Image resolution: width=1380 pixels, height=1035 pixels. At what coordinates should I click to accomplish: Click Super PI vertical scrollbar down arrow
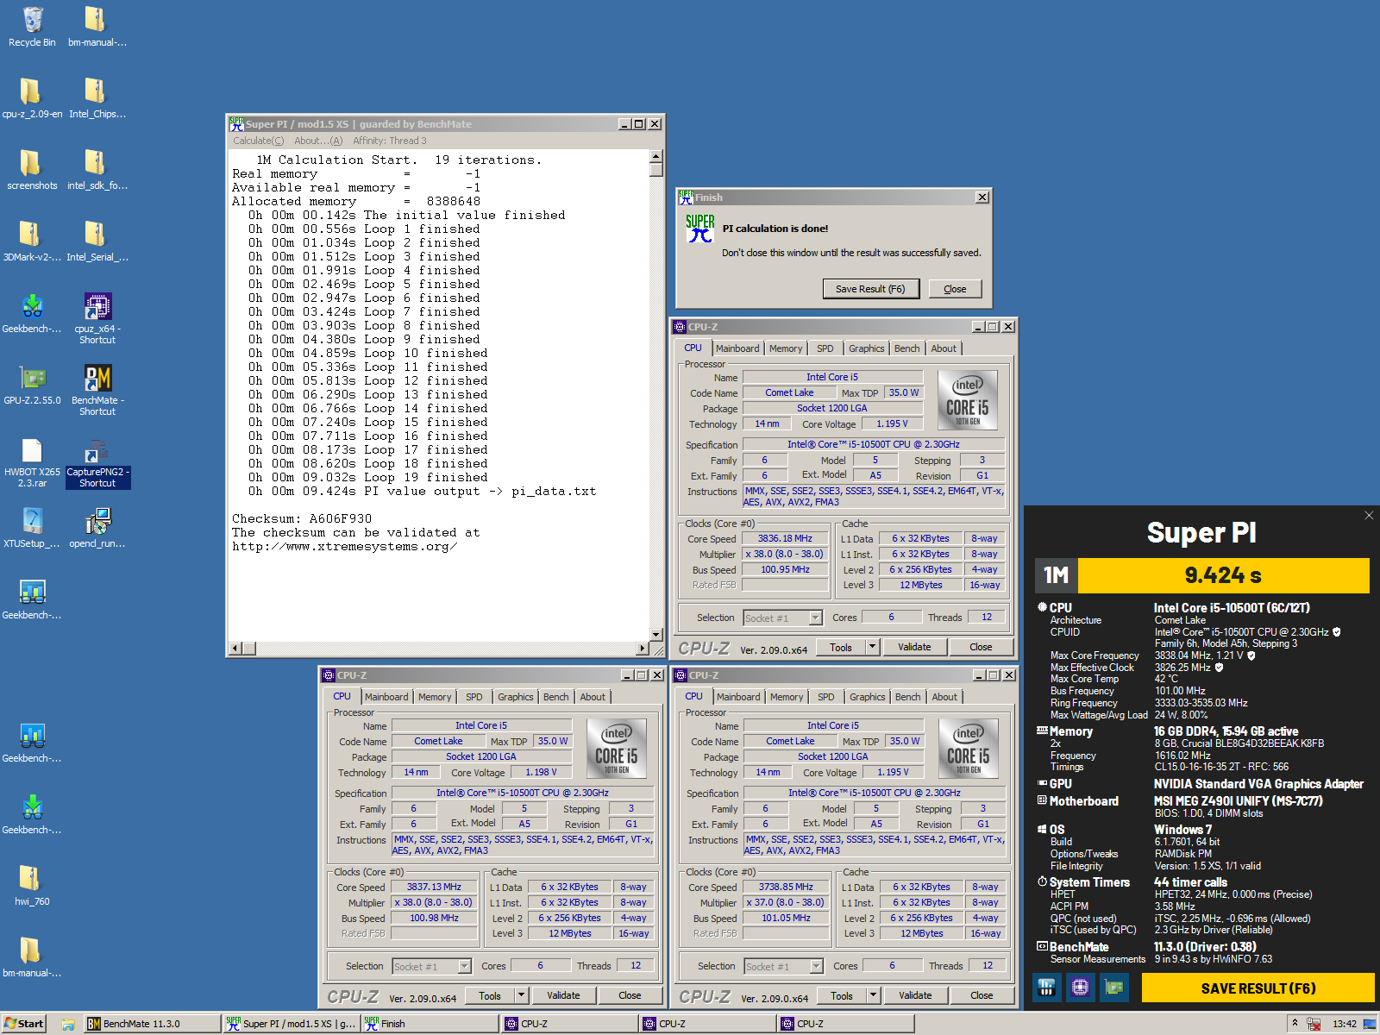655,634
